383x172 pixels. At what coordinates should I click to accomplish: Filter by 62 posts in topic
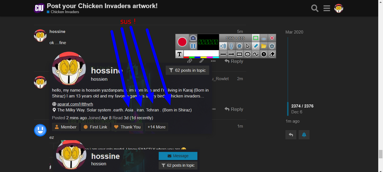[187, 70]
